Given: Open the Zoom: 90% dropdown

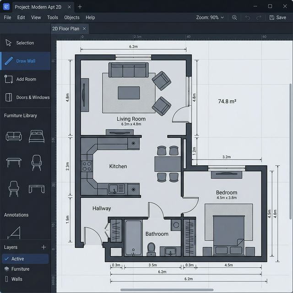Looking at the screenshot, I should coord(210,17).
